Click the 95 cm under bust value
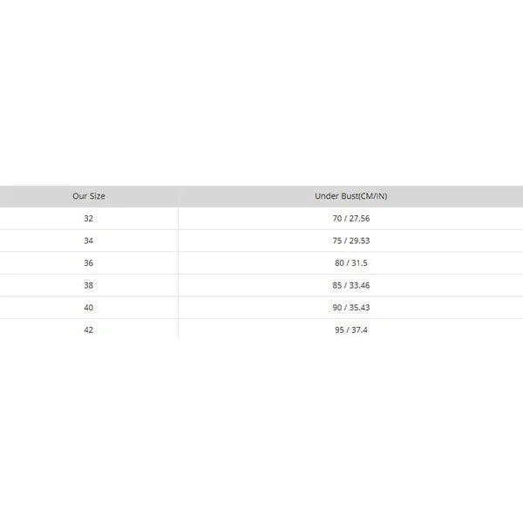 tap(338, 330)
